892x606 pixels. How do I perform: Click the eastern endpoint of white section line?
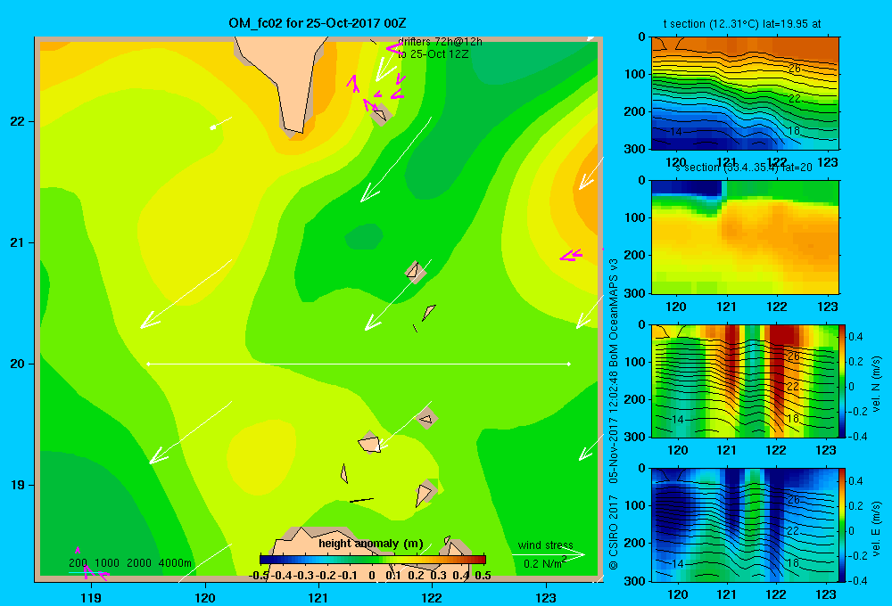point(569,364)
